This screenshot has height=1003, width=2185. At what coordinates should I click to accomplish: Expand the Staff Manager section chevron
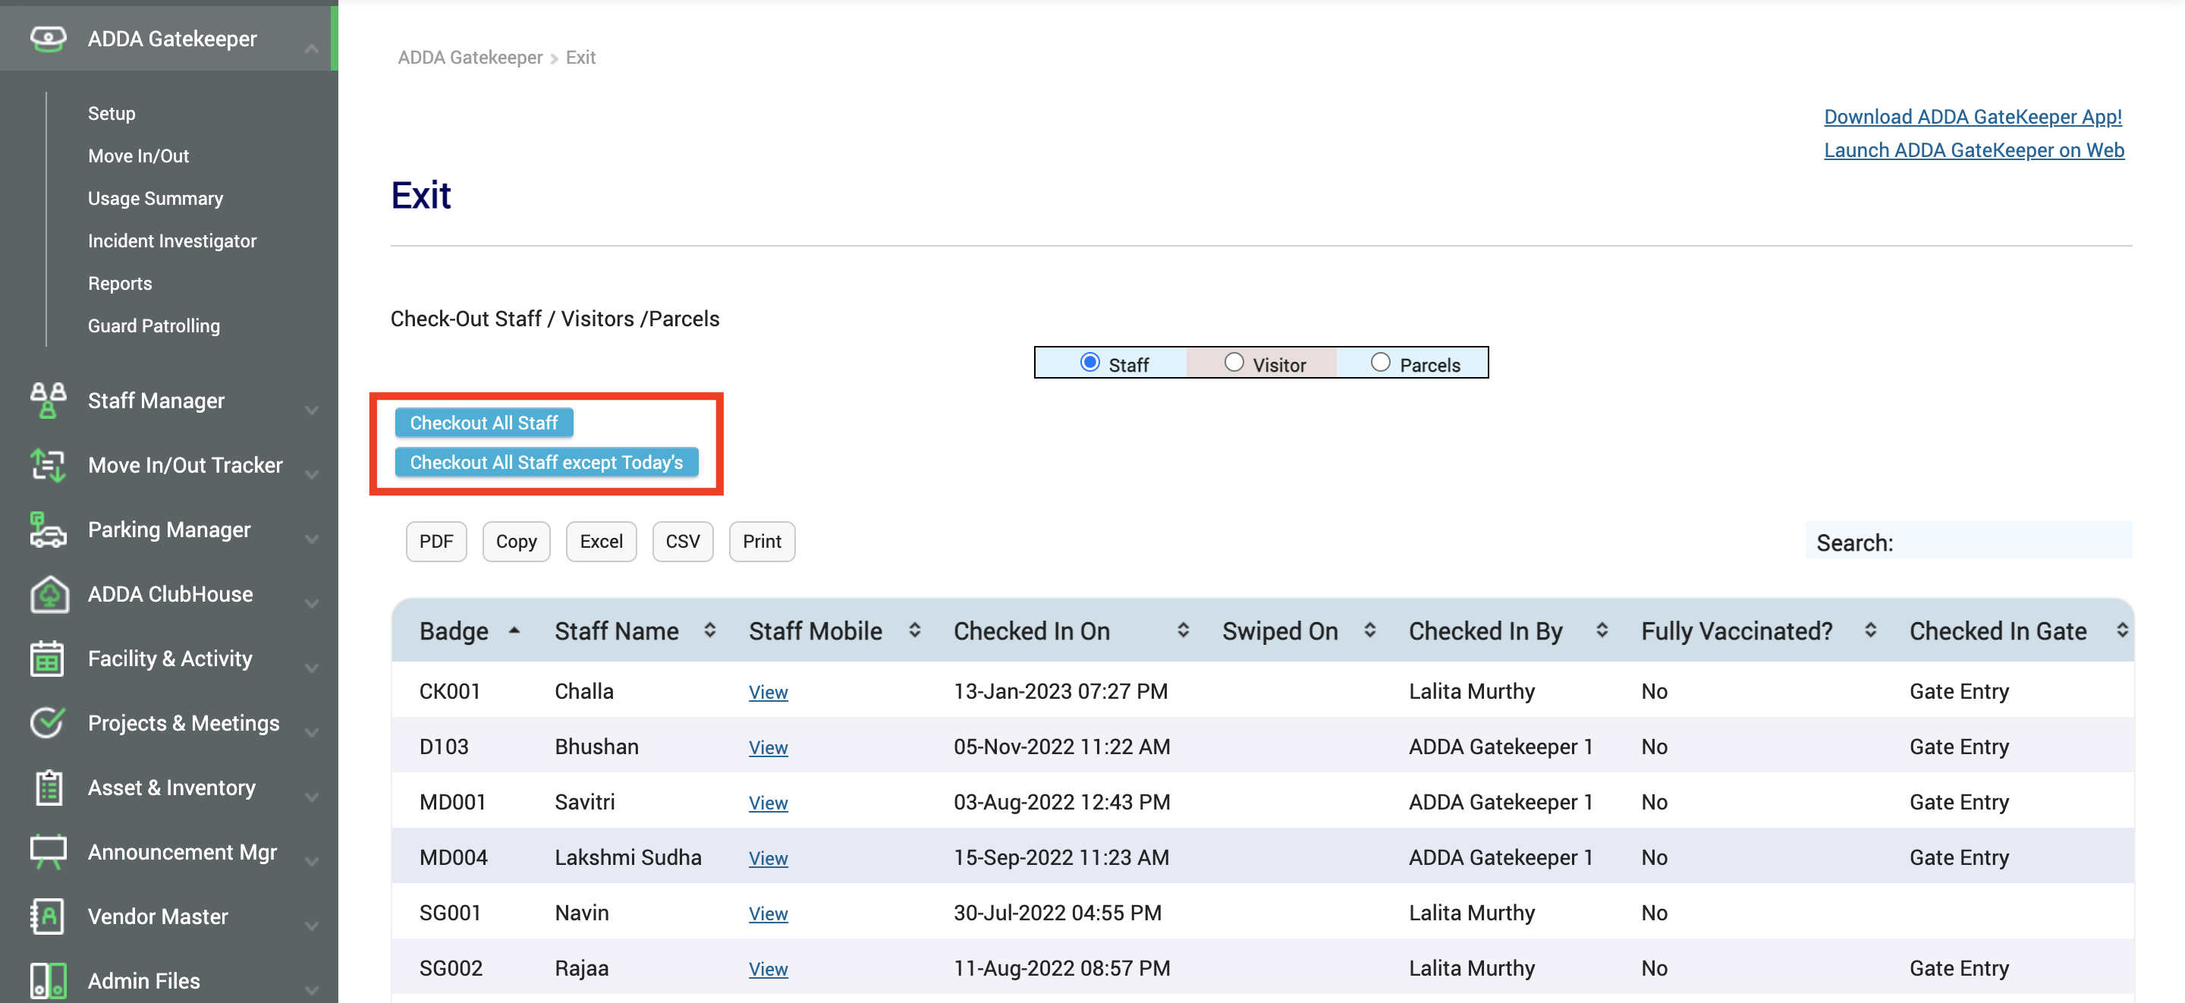point(312,408)
